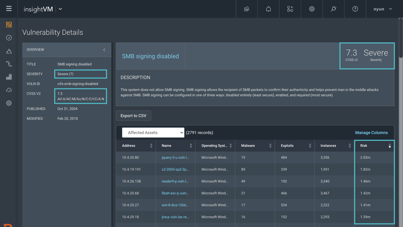Click the 7.3 CVSS v2 score badge
This screenshot has width=403, height=227.
(x=351, y=55)
